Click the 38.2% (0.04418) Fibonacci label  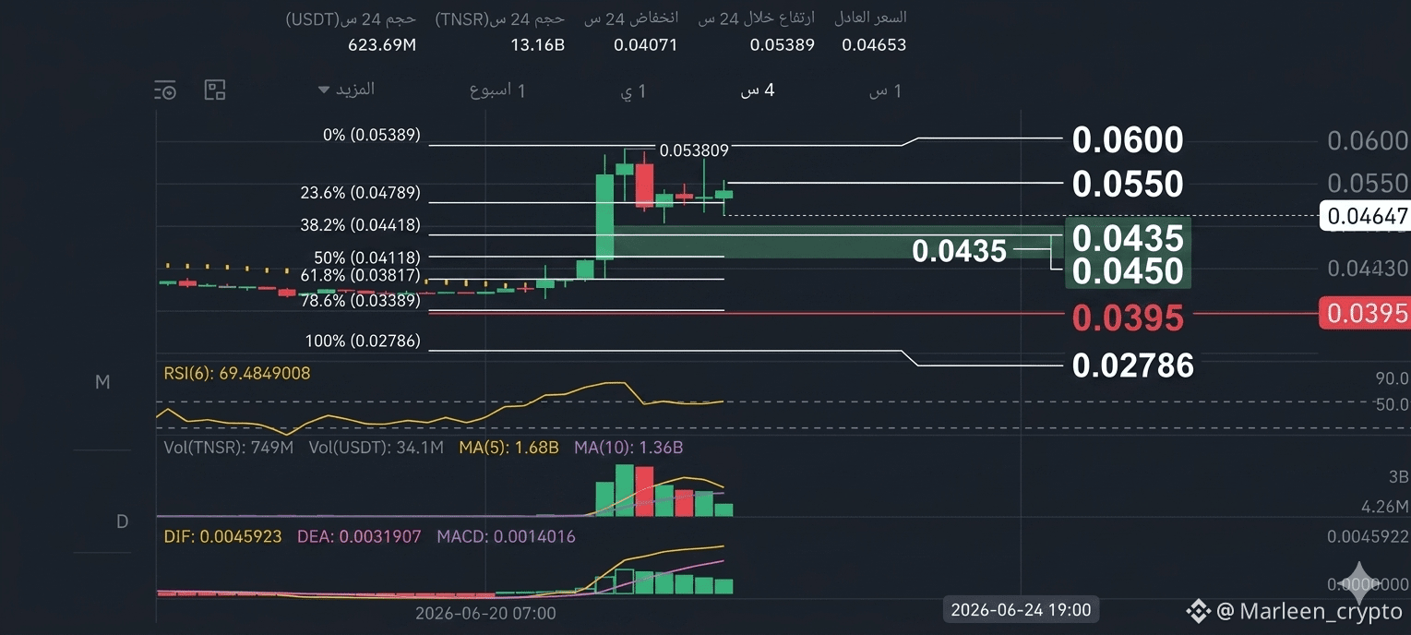[361, 224]
